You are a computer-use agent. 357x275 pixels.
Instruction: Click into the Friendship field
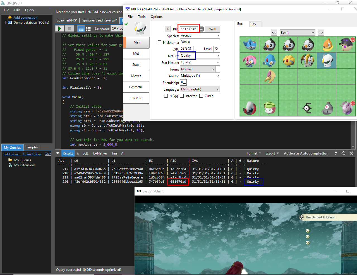(x=183, y=83)
